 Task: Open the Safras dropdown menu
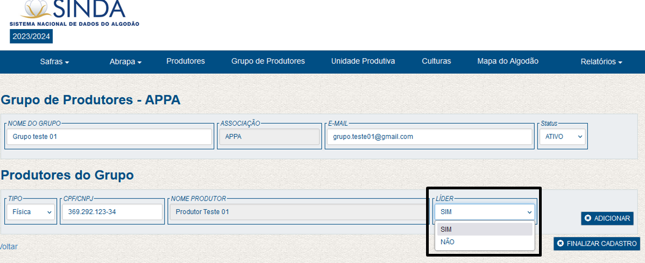pos(54,62)
